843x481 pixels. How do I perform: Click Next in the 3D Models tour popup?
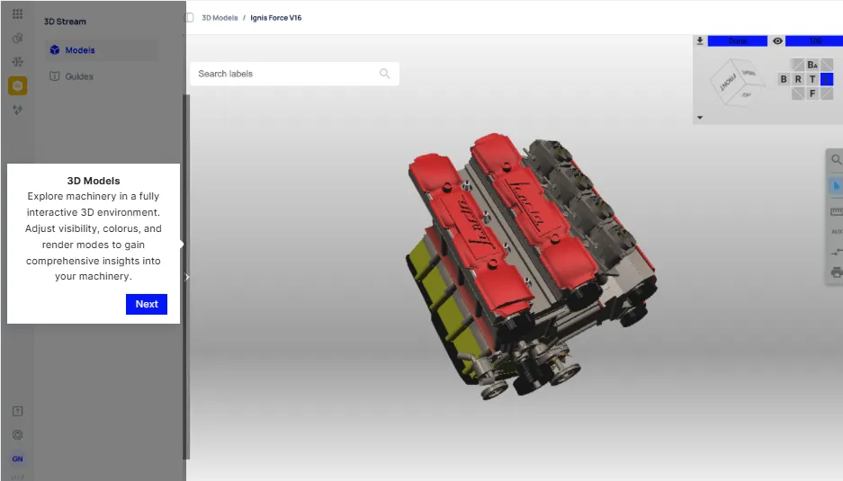click(x=147, y=304)
